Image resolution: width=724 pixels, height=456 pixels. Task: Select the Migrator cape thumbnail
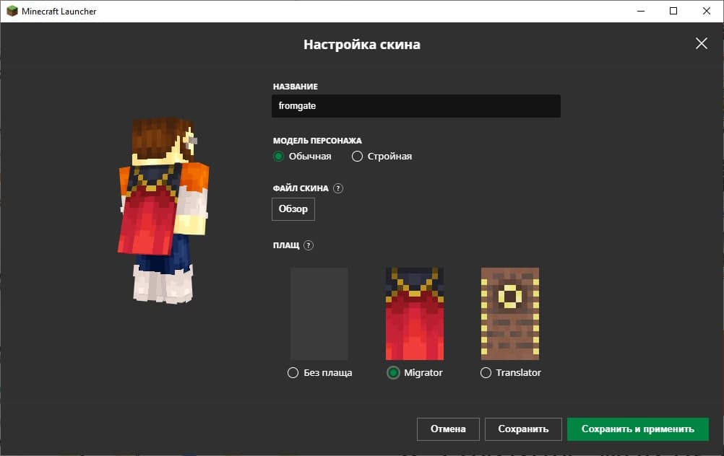click(x=415, y=314)
